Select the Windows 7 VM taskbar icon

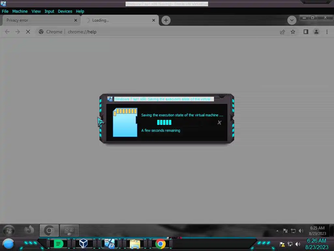[110, 243]
